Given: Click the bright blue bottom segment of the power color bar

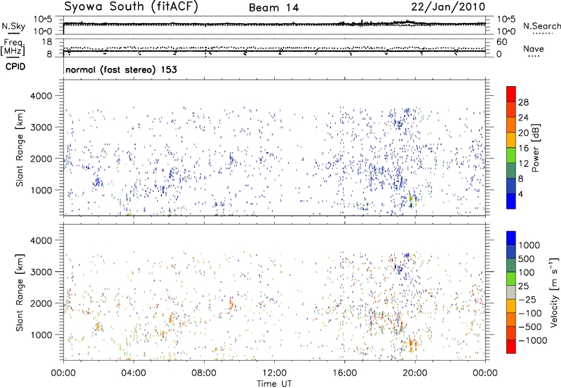Looking at the screenshot, I should coord(511,201).
